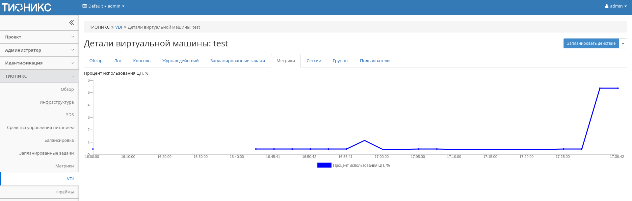This screenshot has height=201, width=632.
Task: Open Средства управления питанием sidebar item
Action: point(40,128)
